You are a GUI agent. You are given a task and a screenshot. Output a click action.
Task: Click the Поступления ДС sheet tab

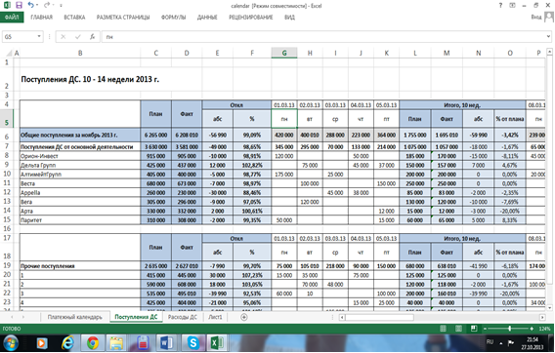point(136,317)
